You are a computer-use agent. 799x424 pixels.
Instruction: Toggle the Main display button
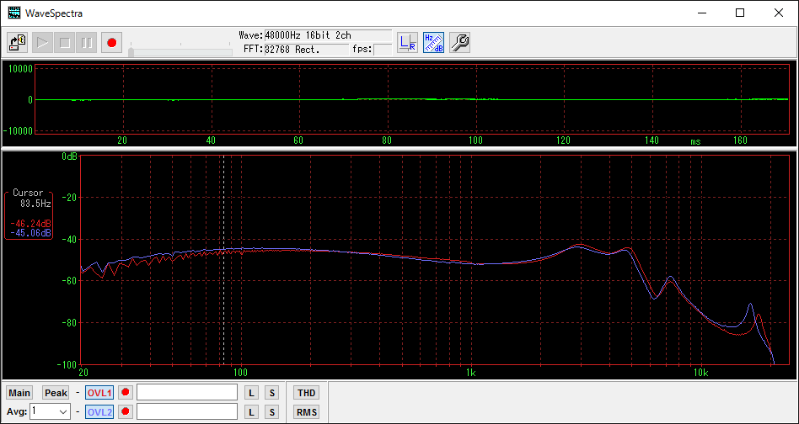coord(19,393)
